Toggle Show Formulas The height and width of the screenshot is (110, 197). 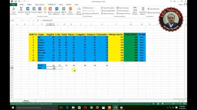(x=123, y=8)
